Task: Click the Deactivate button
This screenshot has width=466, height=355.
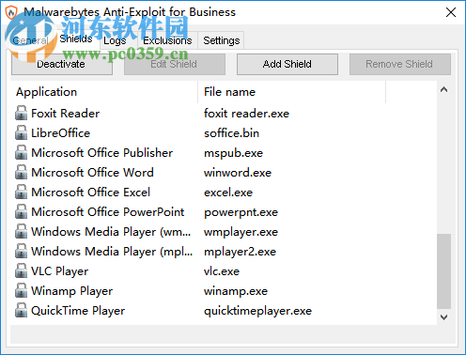Action: click(x=62, y=64)
